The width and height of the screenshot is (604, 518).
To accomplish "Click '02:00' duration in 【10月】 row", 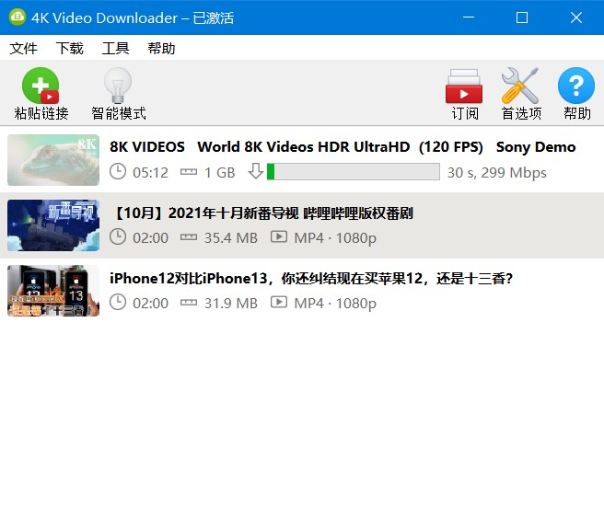I will tap(151, 237).
